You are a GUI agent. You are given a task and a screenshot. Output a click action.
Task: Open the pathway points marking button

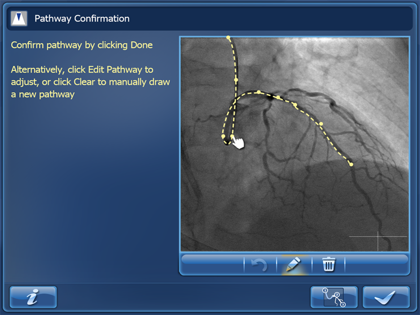[334, 297]
